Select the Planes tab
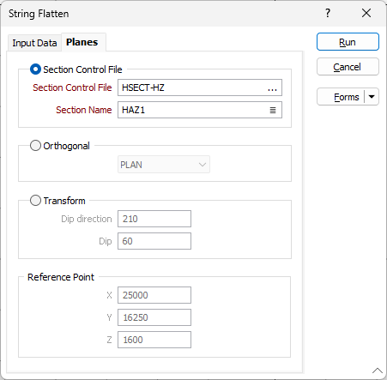Image resolution: width=387 pixels, height=380 pixels. point(82,42)
